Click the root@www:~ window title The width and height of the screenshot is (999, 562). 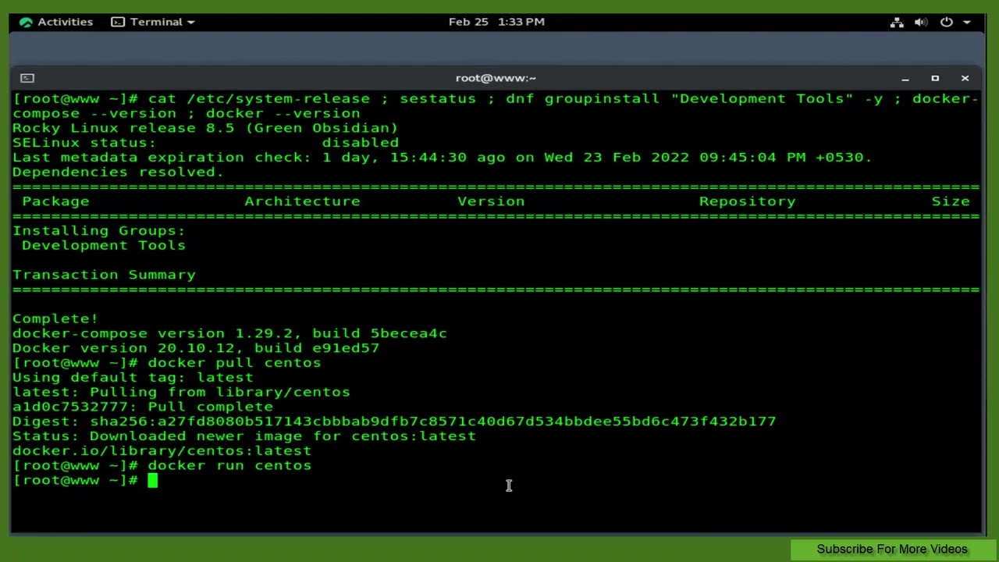[496, 78]
